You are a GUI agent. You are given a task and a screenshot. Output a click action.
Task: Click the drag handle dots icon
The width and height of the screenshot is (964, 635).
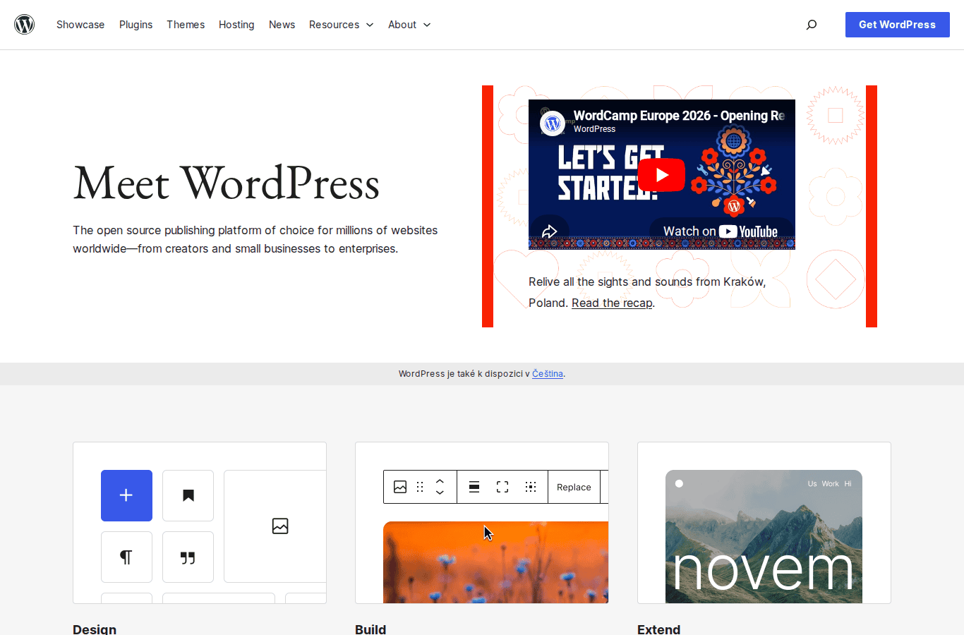(x=420, y=487)
